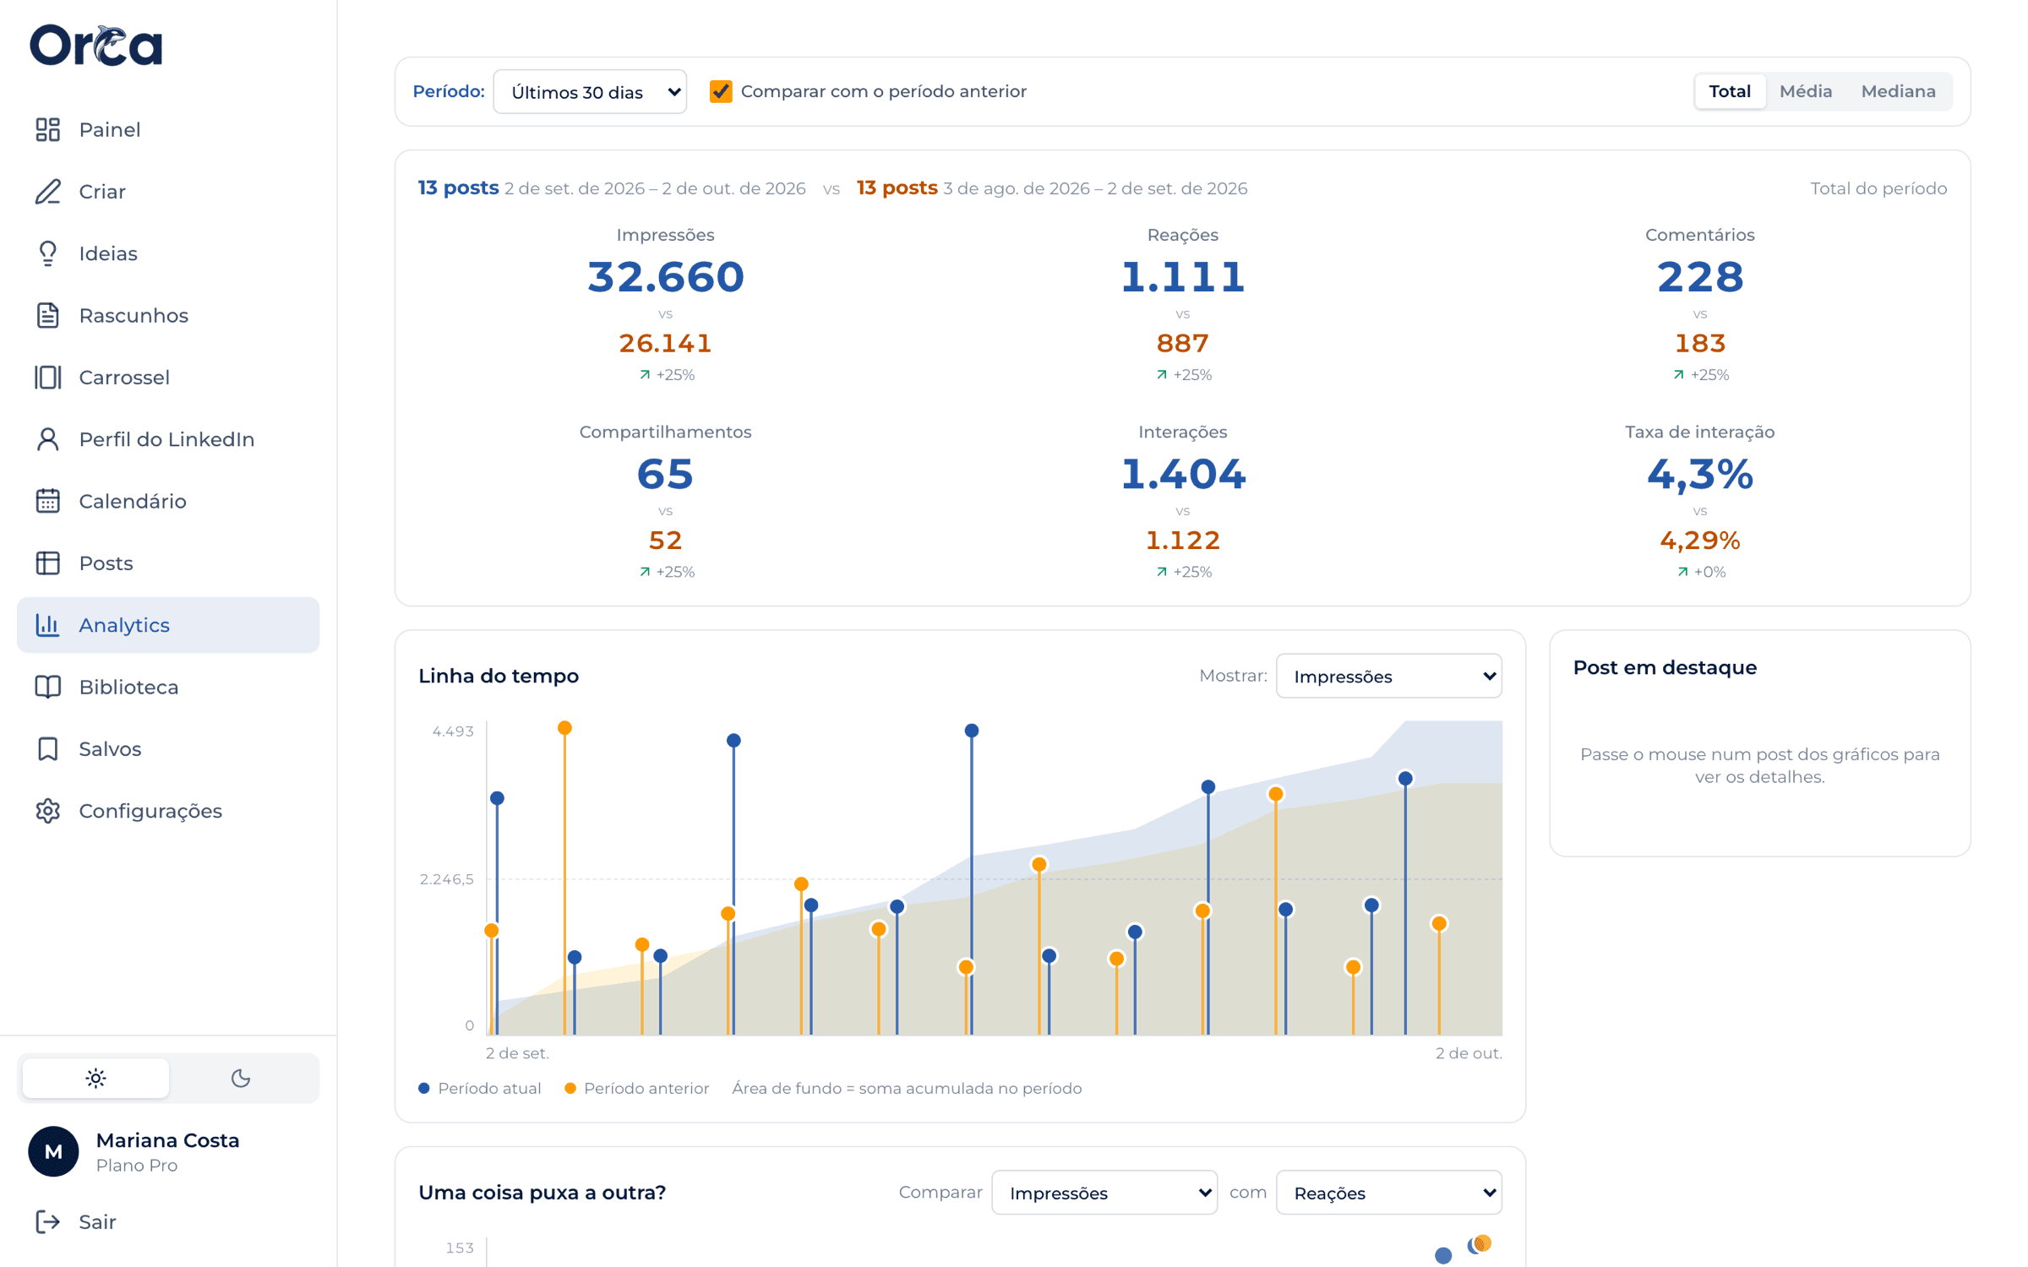
Task: Click the Impressões value 32.660
Action: [x=666, y=277]
